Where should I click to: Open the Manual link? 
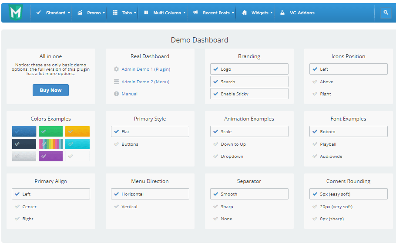click(x=129, y=94)
